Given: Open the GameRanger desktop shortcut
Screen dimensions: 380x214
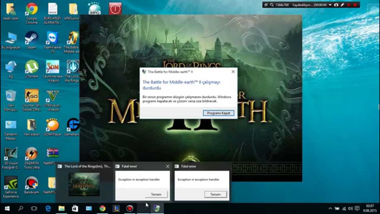Looking at the screenshot, I should (x=72, y=128).
